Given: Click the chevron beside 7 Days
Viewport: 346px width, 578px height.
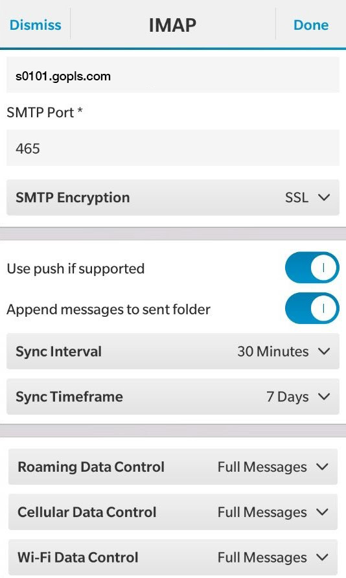Looking at the screenshot, I should coord(324,397).
